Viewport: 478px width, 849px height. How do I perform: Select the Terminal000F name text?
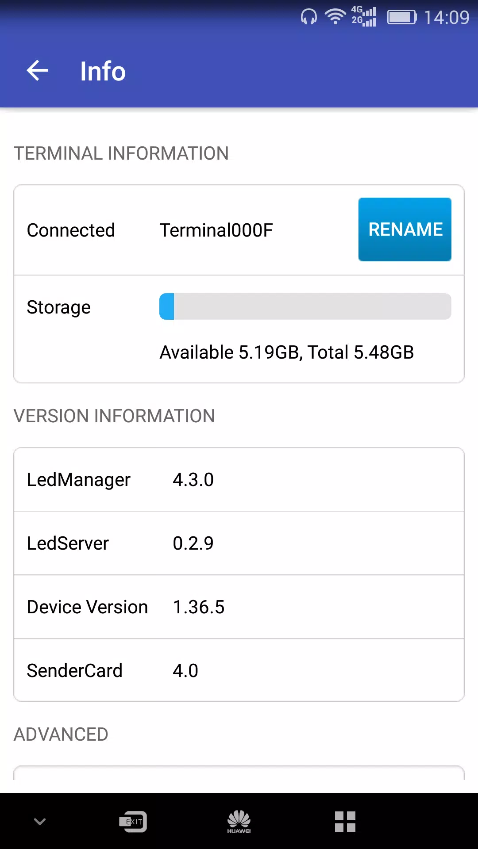pos(216,230)
